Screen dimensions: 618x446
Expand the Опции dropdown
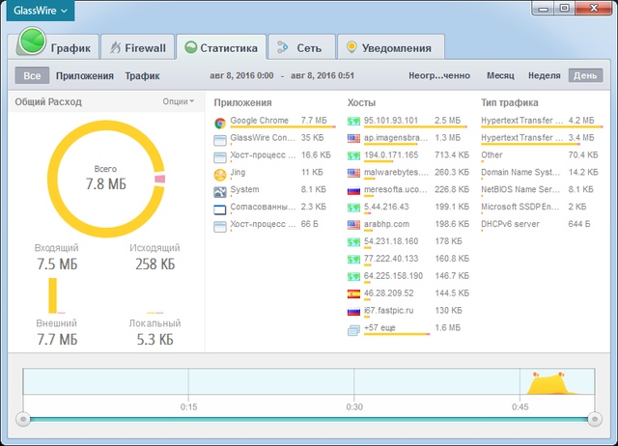coord(179,101)
